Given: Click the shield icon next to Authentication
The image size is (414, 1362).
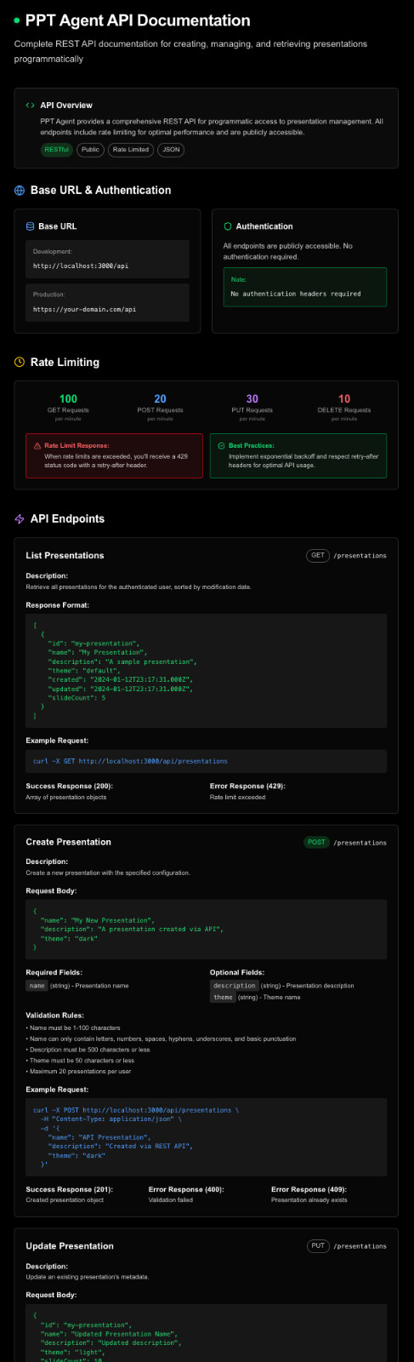Looking at the screenshot, I should pyautogui.click(x=228, y=226).
